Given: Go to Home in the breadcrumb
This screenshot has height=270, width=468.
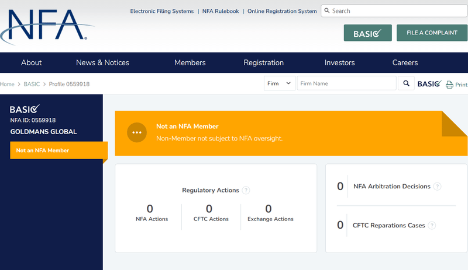Looking at the screenshot, I should (7, 84).
